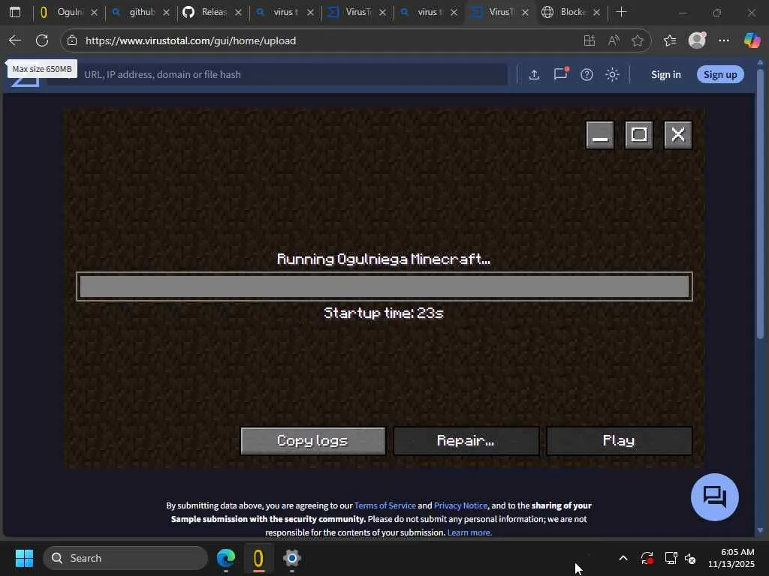Open the Favorites list icon
The image size is (769, 576).
click(670, 40)
